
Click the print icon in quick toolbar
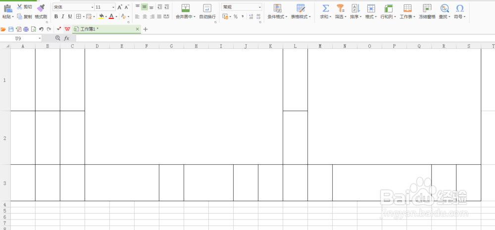(x=26, y=29)
